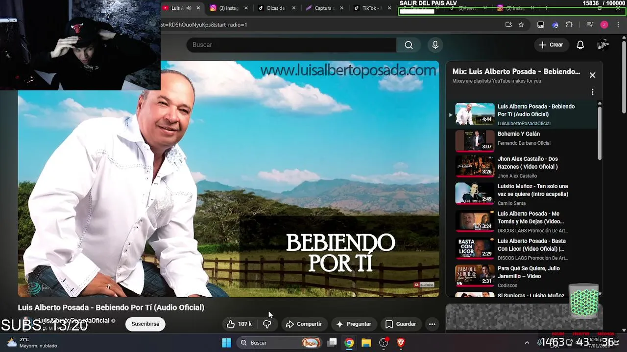This screenshot has height=352, width=627.
Task: Click the Guardar save button
Action: [x=401, y=324]
